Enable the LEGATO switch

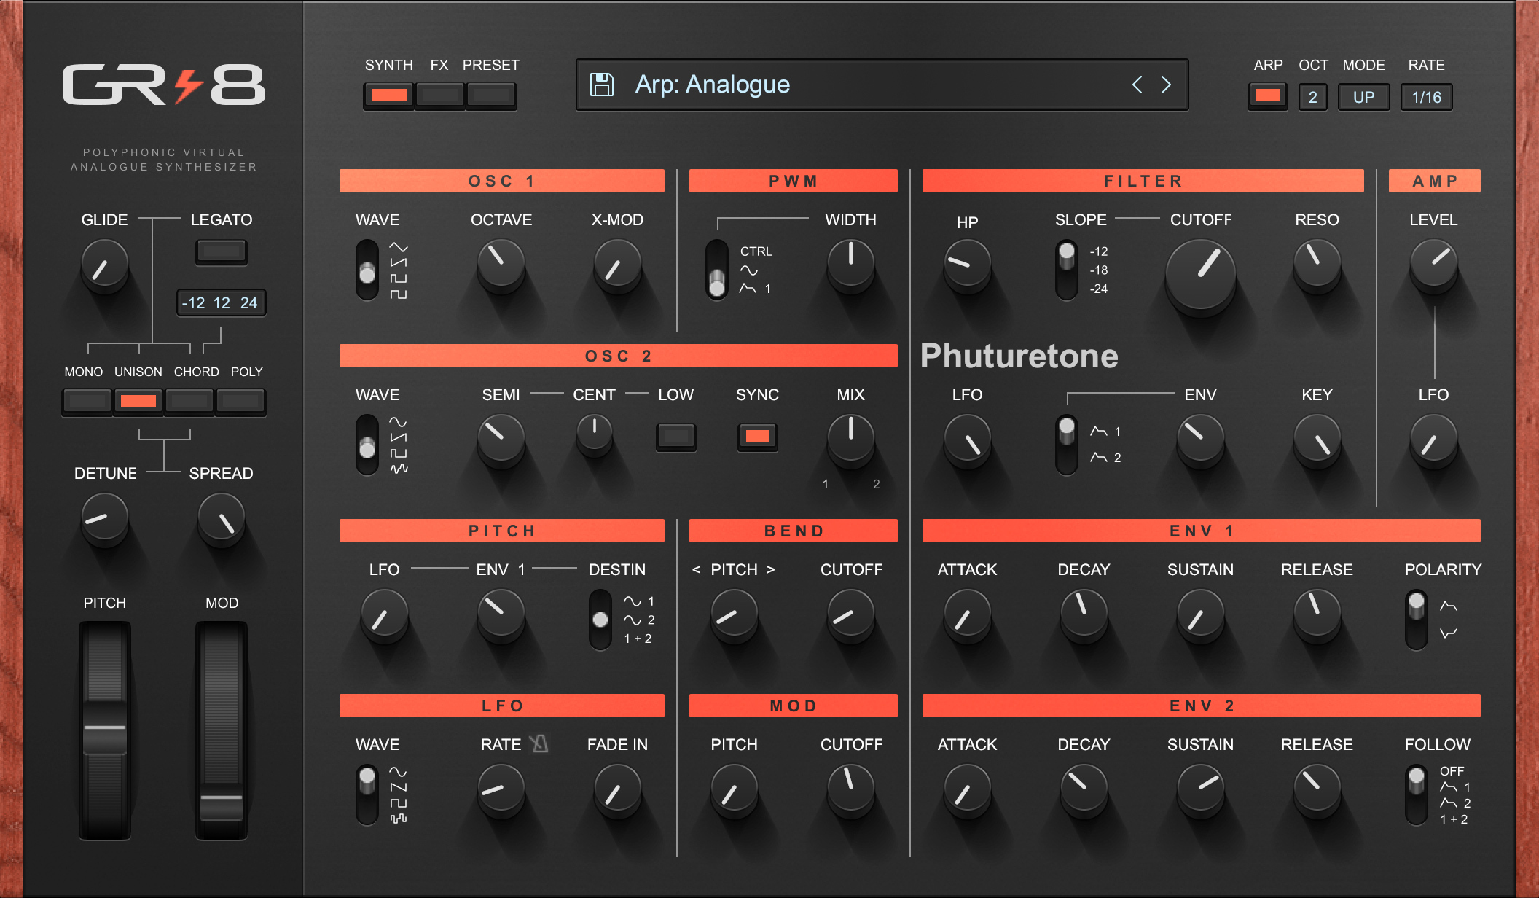222,251
